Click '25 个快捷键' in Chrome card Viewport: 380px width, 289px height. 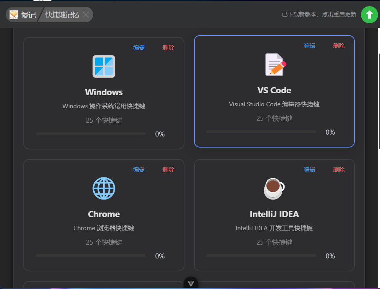tap(104, 242)
